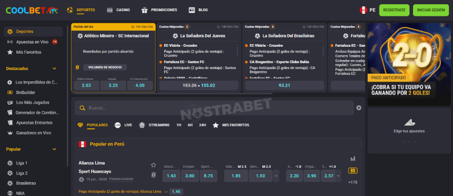Click the Blog newspaper icon

(x=192, y=10)
